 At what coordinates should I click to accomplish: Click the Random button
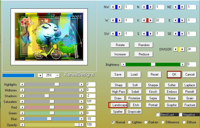(144, 45)
